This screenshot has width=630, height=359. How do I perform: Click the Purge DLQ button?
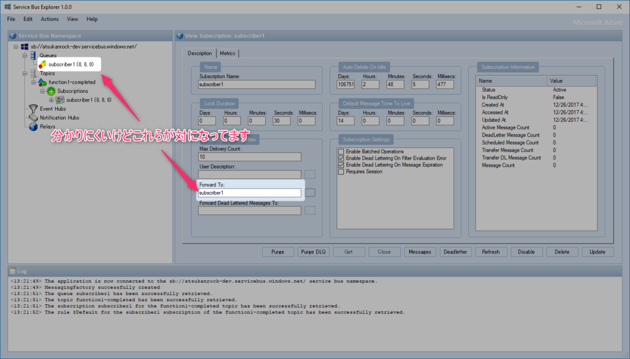313,252
